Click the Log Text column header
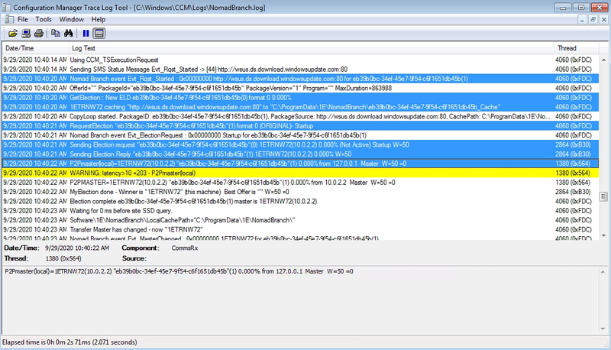Screen dimensions: 611x350 point(305,48)
